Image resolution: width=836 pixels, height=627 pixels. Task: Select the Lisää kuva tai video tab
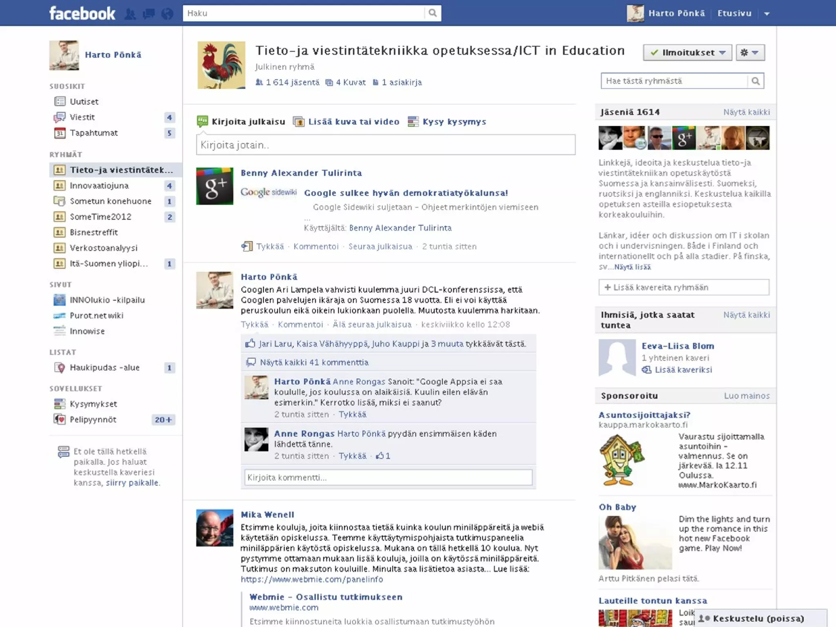tap(353, 122)
